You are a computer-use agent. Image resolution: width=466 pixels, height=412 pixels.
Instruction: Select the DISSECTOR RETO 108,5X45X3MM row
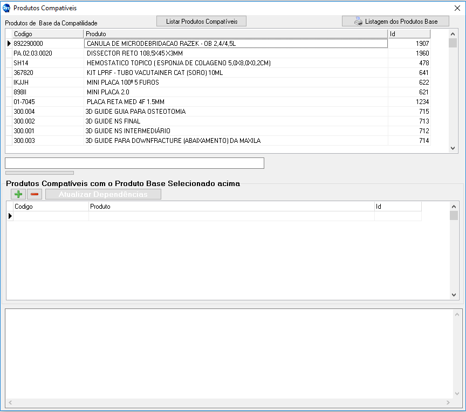point(135,53)
